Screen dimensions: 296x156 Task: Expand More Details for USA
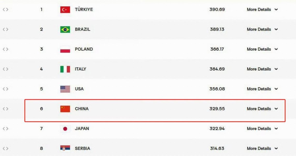tap(262, 89)
